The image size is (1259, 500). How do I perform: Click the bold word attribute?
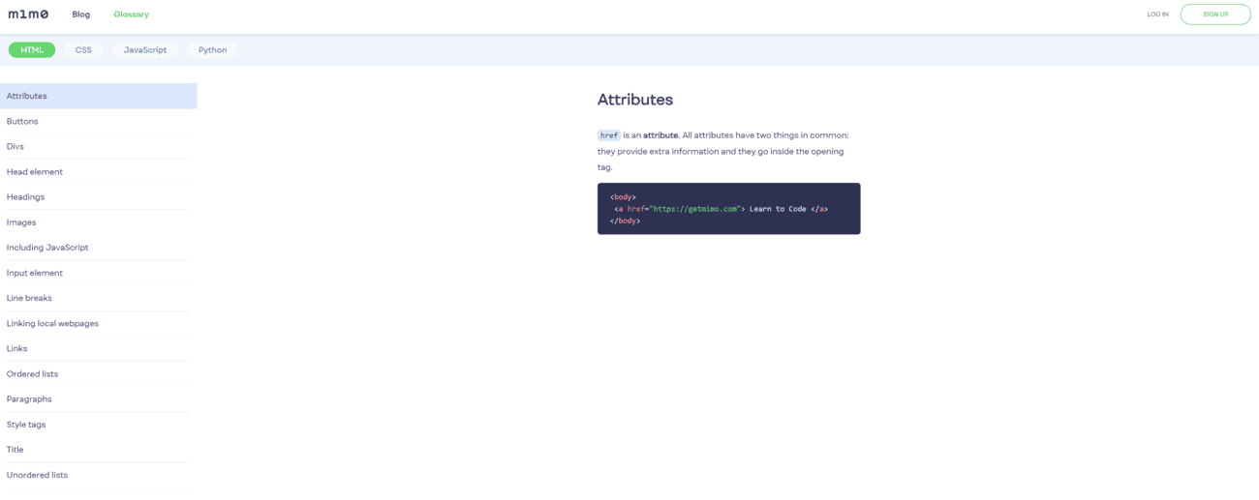pyautogui.click(x=660, y=135)
